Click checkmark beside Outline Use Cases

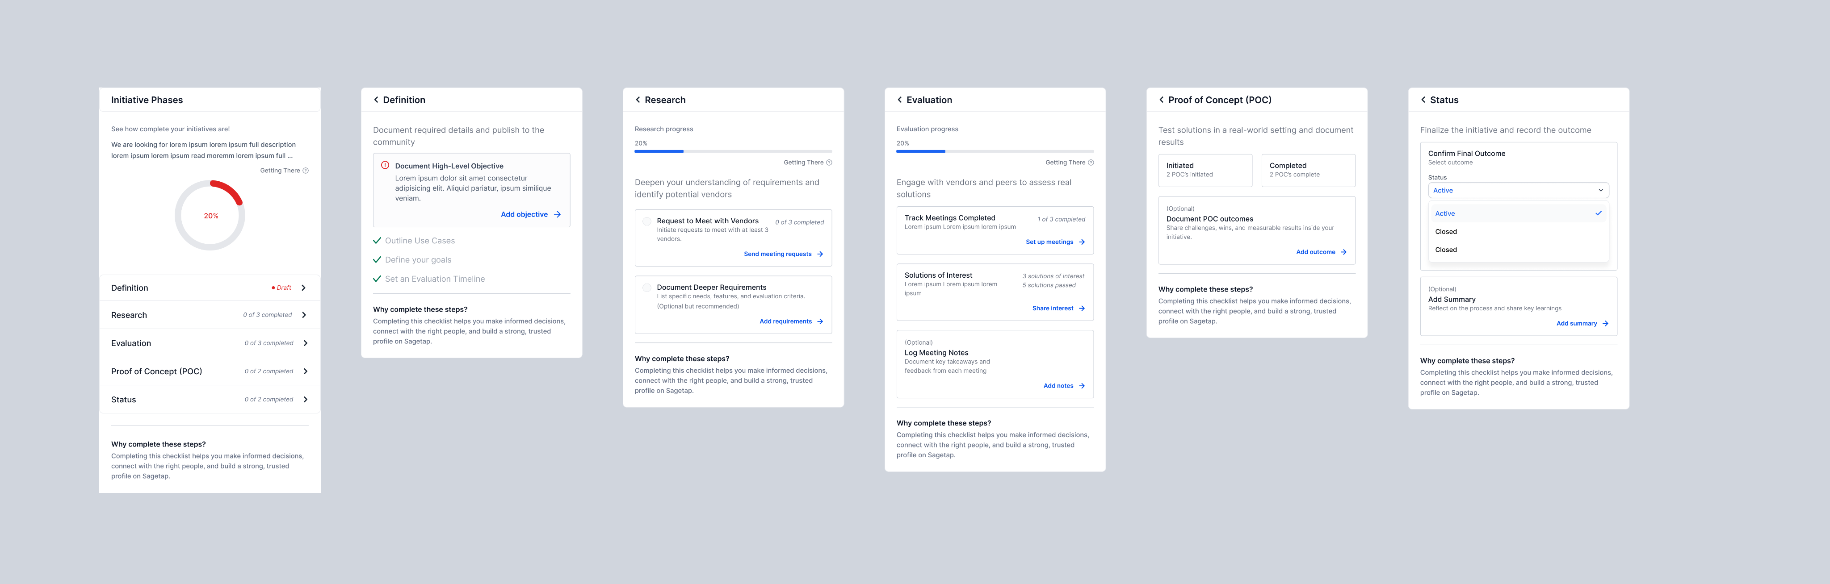point(377,241)
